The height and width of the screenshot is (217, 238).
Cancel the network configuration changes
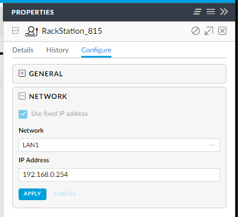pyautogui.click(x=65, y=194)
